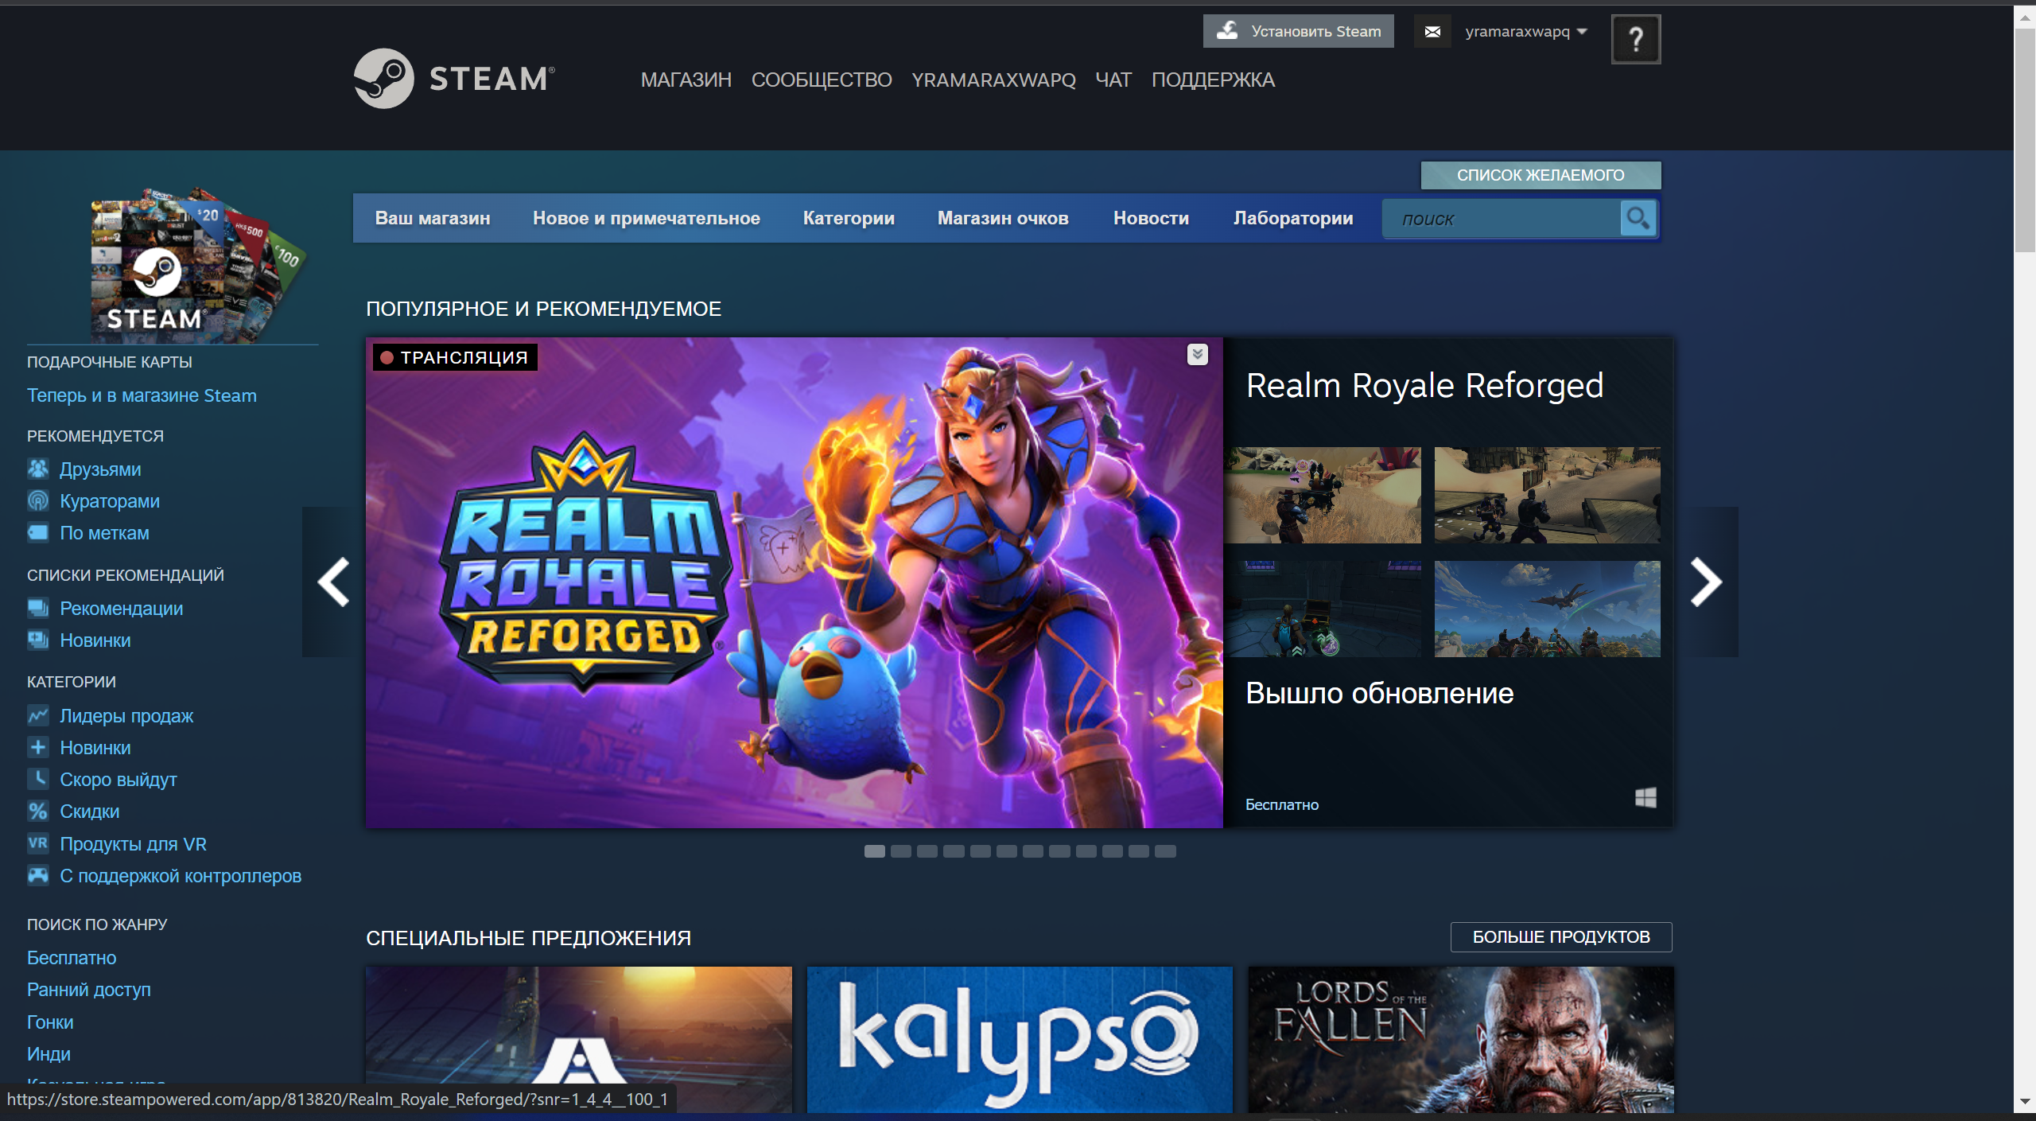Open Магазин очков tab

coord(1003,218)
